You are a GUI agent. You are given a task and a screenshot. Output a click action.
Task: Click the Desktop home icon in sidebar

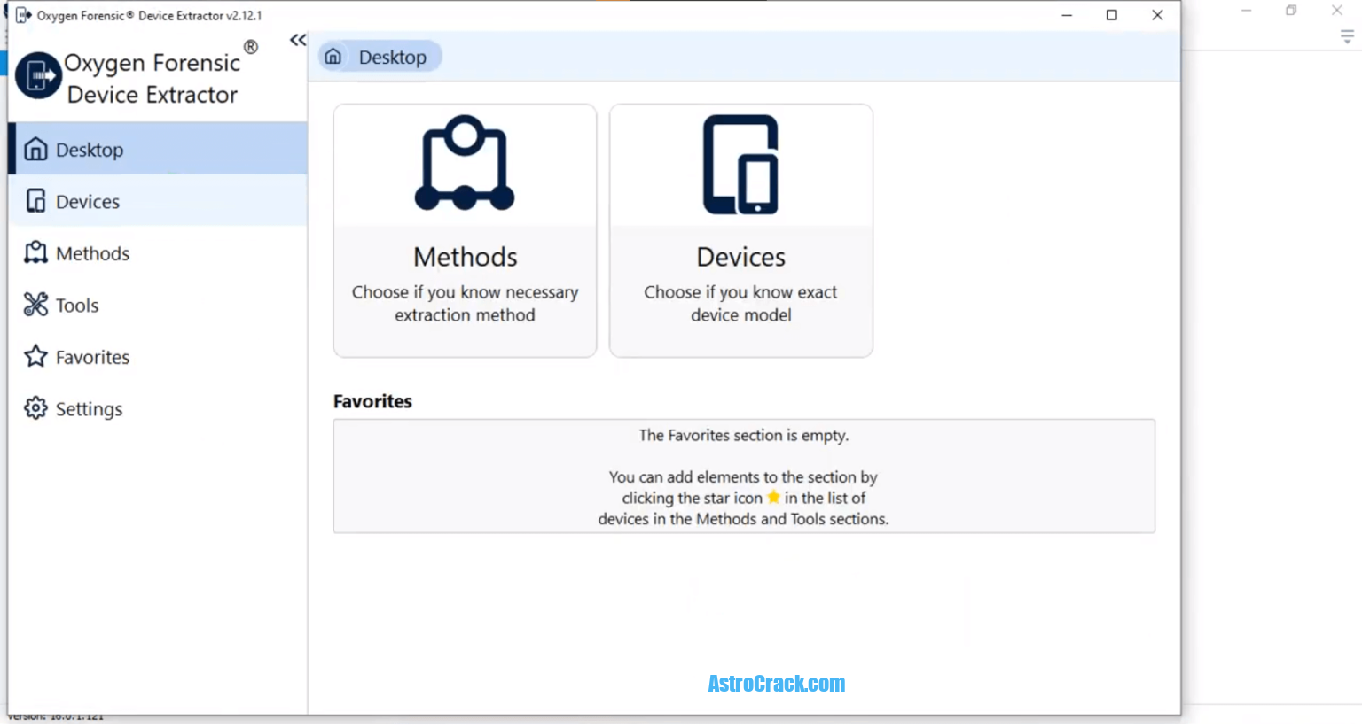(x=34, y=150)
